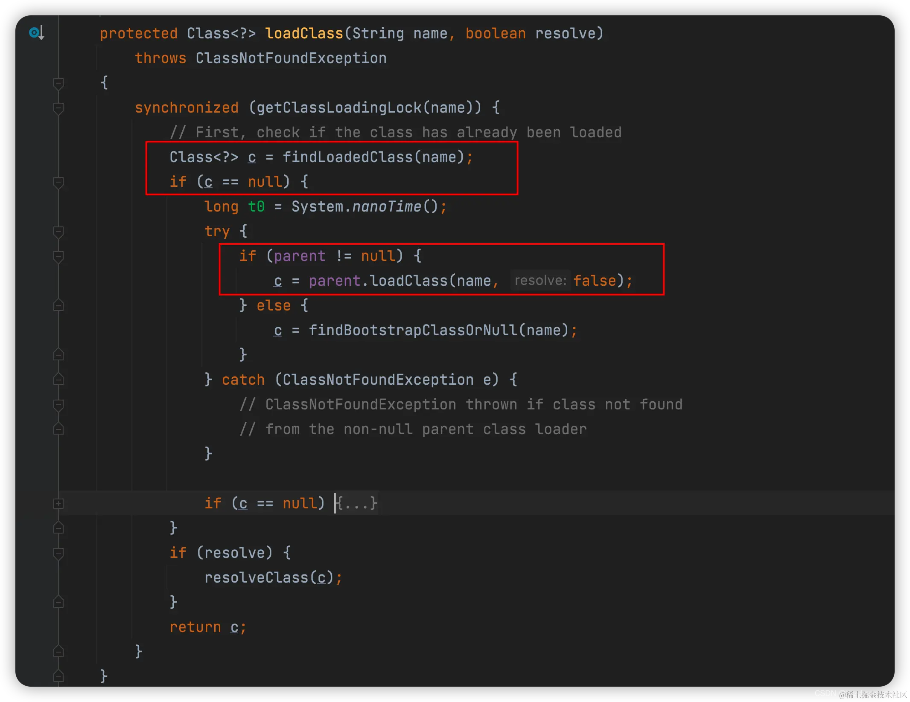The width and height of the screenshot is (910, 702).
Task: Click the overriding method gutter icon
Action: (36, 33)
